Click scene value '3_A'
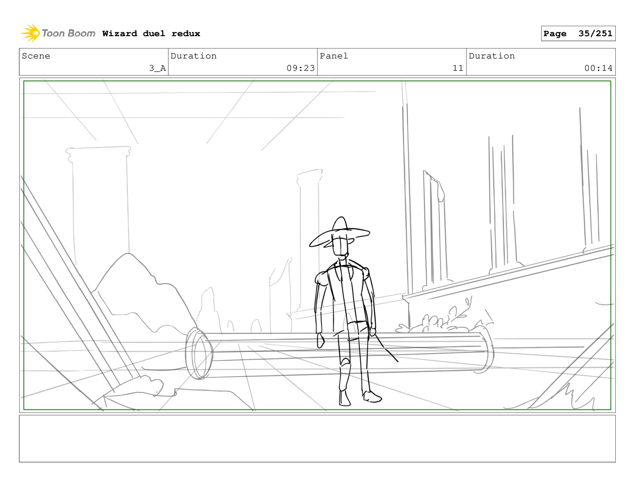This screenshot has width=635, height=491. coord(158,68)
